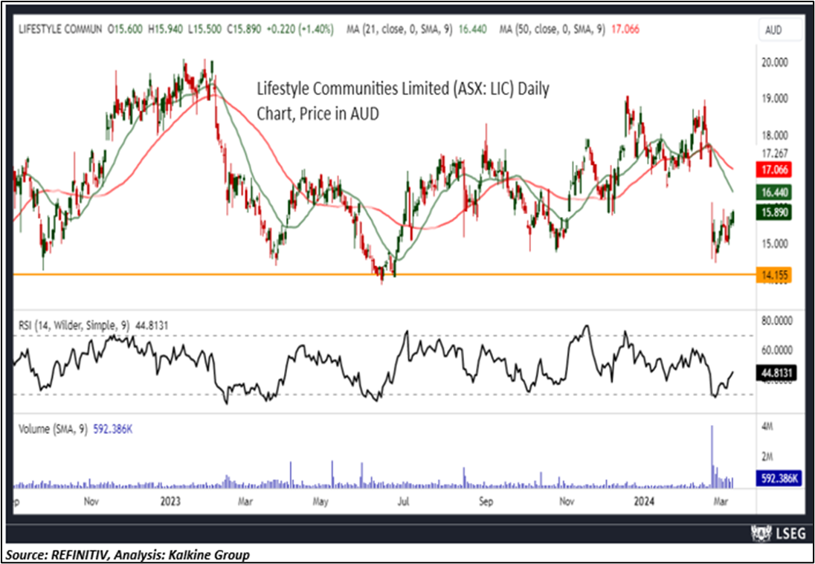Click the 16.440 green price tag
Screen dimensions: 815x564
click(x=774, y=194)
